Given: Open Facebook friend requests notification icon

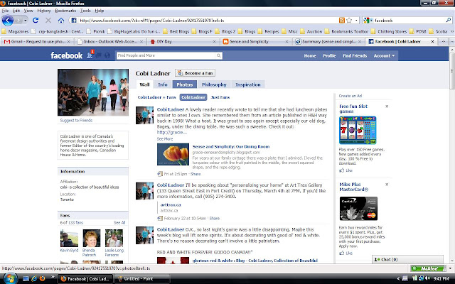Looking at the screenshot, I should click(x=90, y=55).
